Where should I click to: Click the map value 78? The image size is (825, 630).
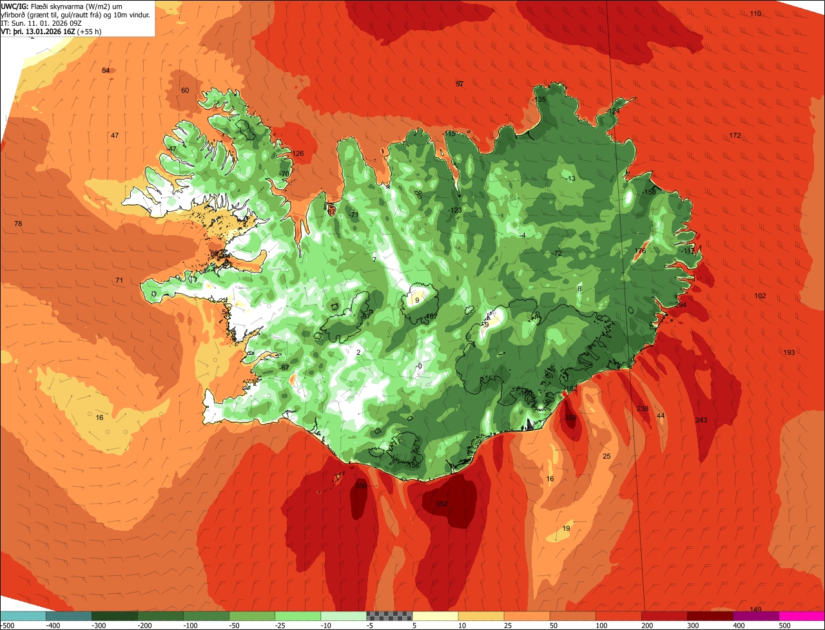click(18, 224)
